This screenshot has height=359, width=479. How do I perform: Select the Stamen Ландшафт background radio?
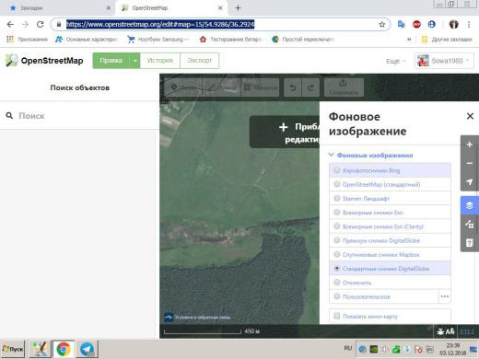coord(337,198)
